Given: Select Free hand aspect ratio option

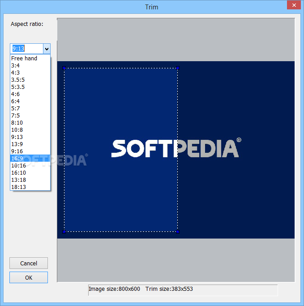Looking at the screenshot, I should [30, 59].
